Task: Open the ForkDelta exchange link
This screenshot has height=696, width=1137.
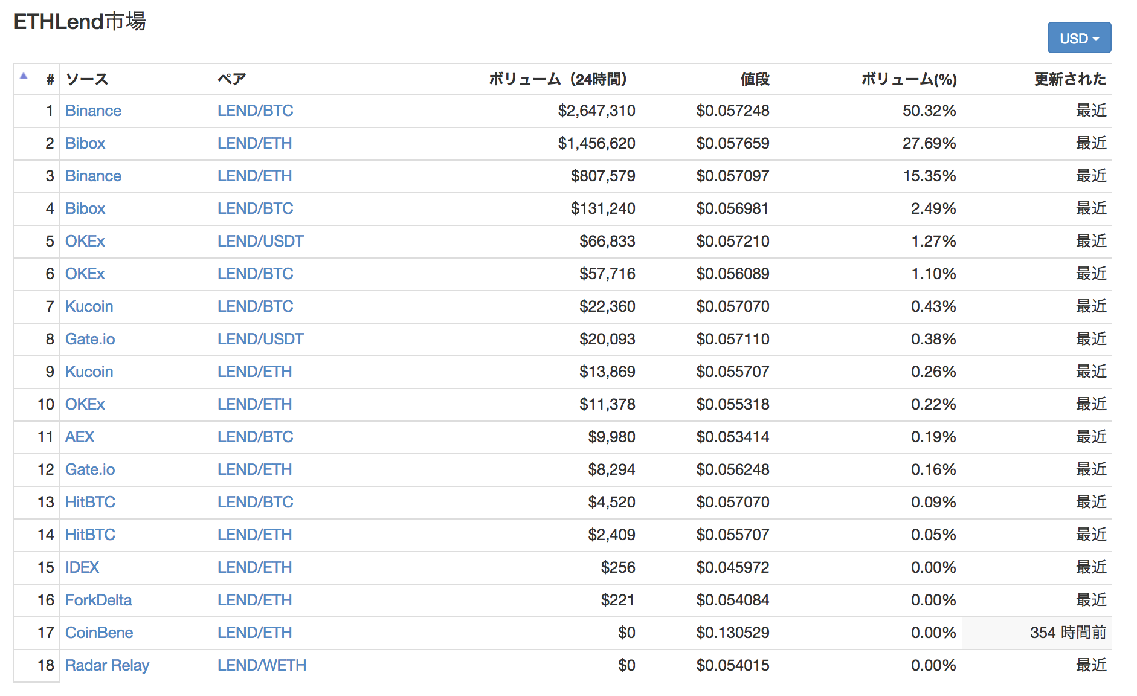Action: click(x=98, y=600)
